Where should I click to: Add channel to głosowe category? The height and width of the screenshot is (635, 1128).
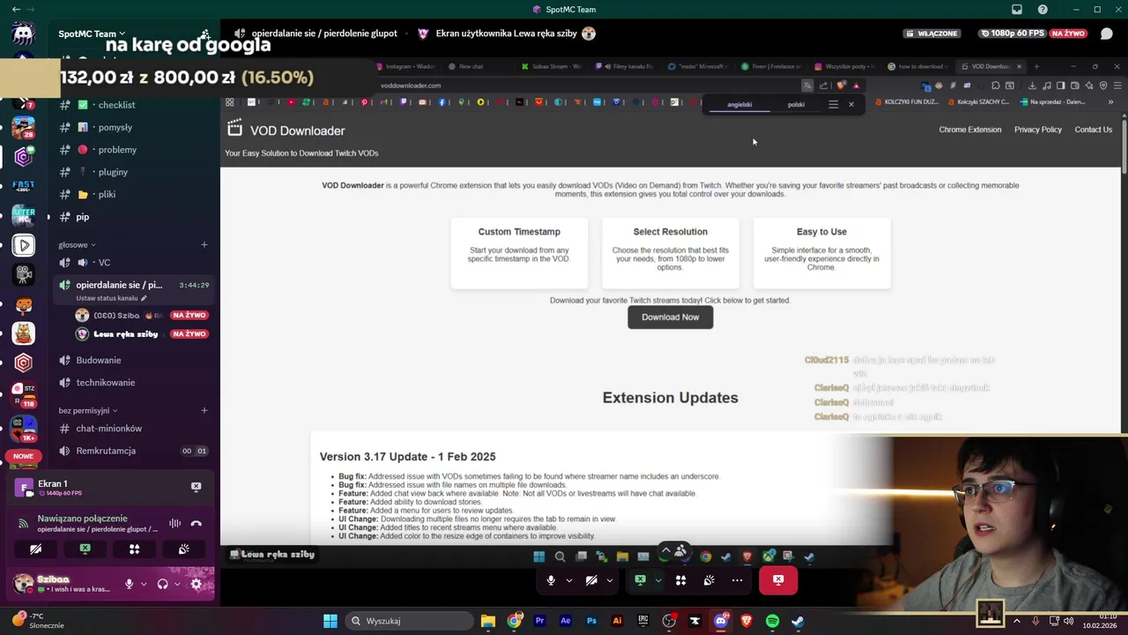coord(204,244)
